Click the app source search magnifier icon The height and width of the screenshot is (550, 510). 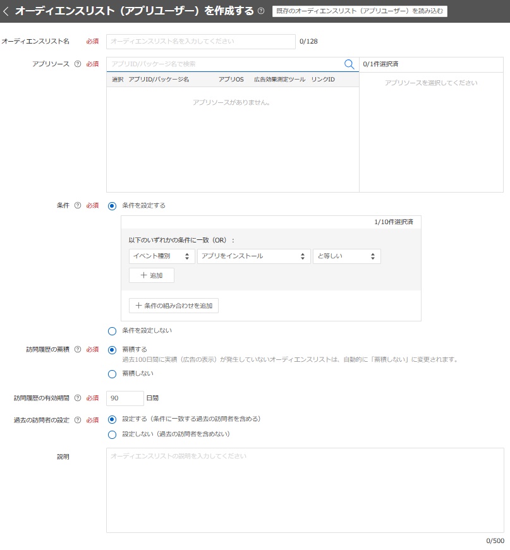coord(349,64)
